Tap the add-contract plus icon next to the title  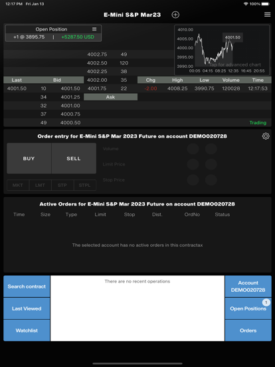175,15
